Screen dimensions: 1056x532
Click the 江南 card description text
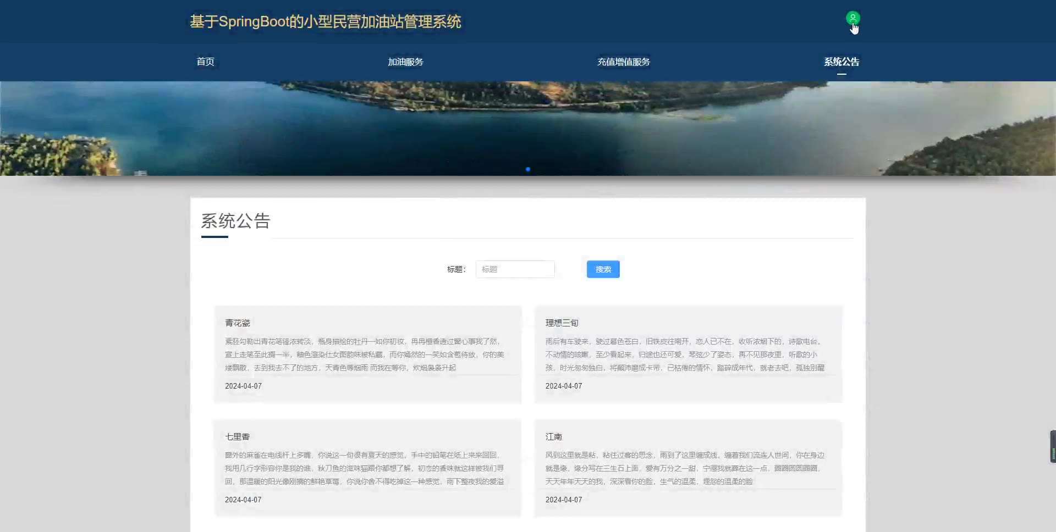coord(685,468)
